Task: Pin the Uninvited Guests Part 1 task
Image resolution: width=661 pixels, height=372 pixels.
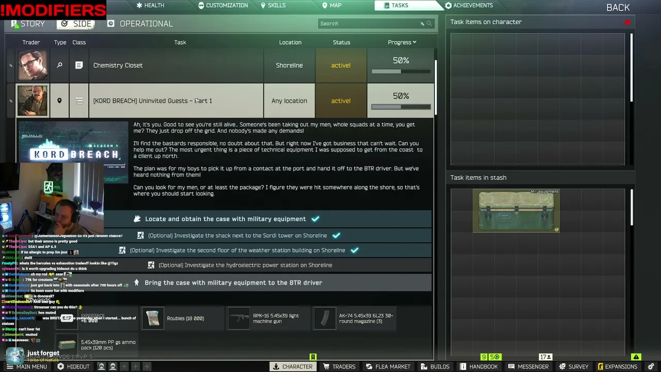Action: click(10, 101)
